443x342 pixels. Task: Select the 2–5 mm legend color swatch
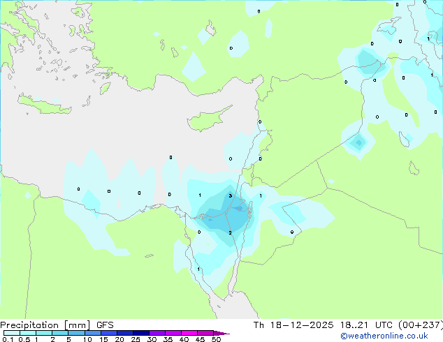tap(60, 333)
